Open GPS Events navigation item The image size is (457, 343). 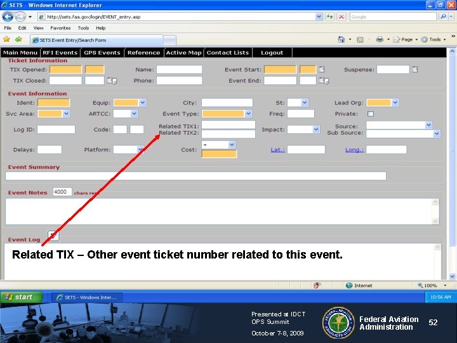102,53
